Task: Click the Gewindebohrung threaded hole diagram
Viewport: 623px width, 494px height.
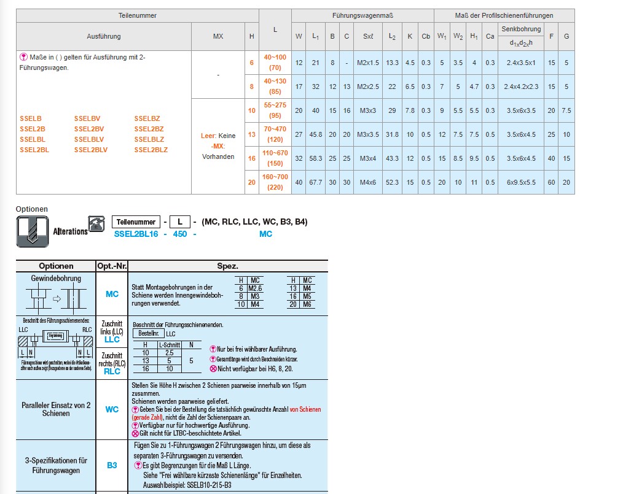Action: coord(56,299)
